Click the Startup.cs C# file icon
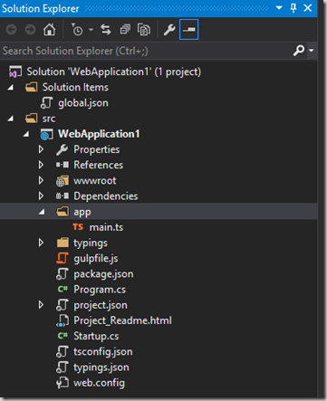This screenshot has width=327, height=401. pos(63,336)
